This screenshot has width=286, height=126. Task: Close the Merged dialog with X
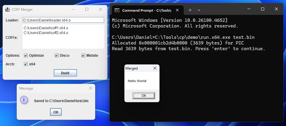(x=155, y=68)
